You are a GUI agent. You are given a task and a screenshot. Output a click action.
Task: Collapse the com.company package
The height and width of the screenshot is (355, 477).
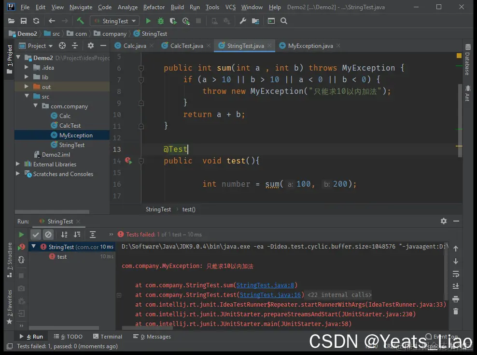(36, 106)
